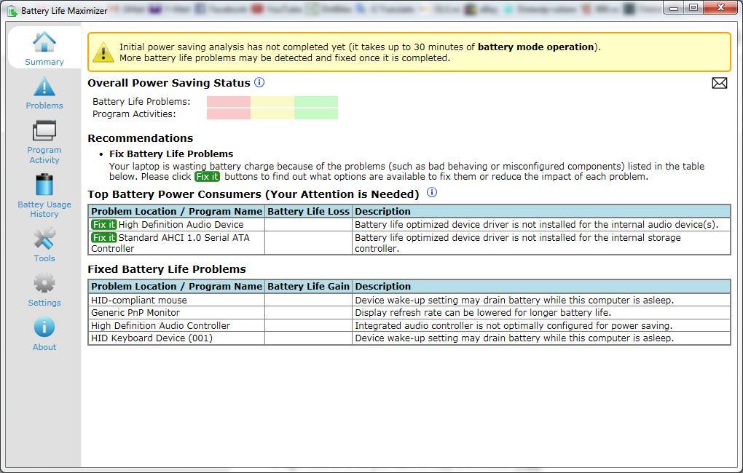Click Problem Location header in Top Consumers table
Image resolution: width=743 pixels, height=473 pixels.
176,211
